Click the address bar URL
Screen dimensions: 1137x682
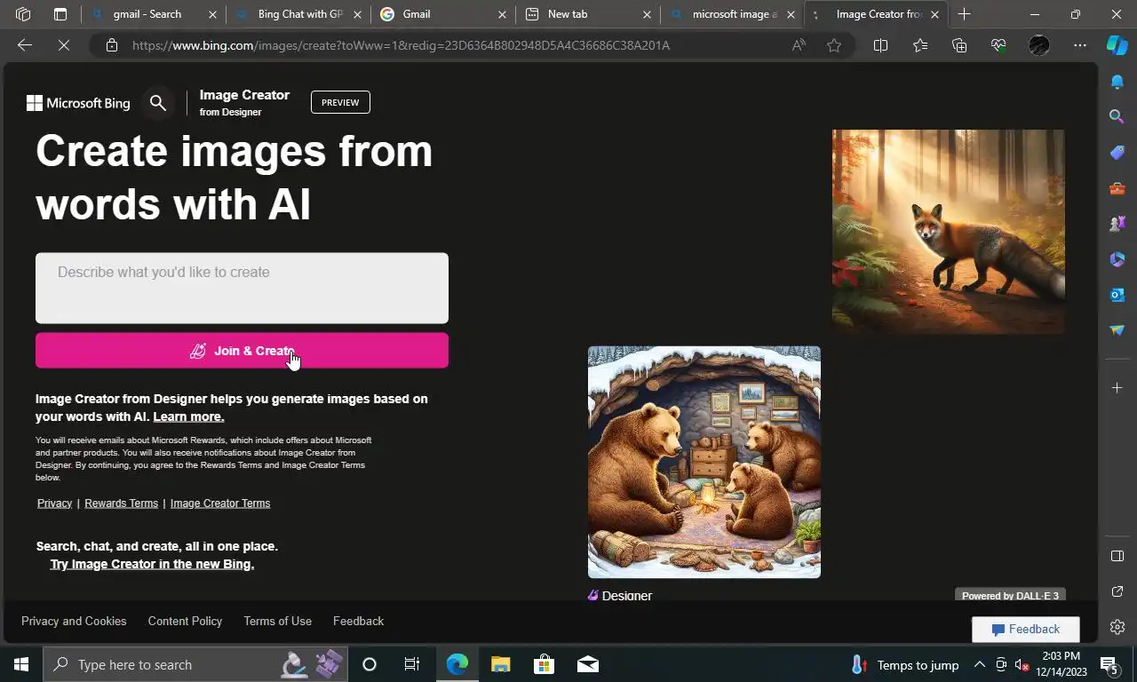tap(401, 45)
